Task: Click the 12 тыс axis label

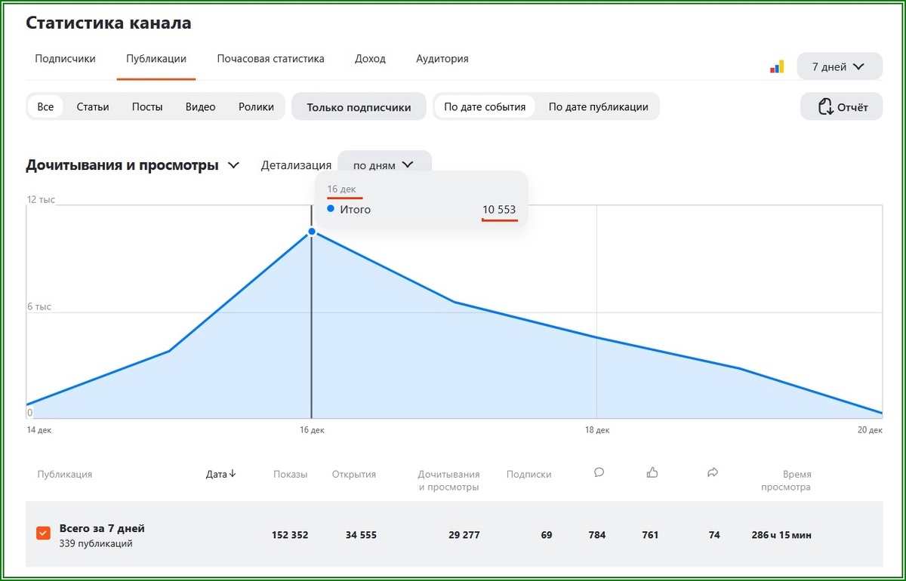Action: click(x=41, y=200)
